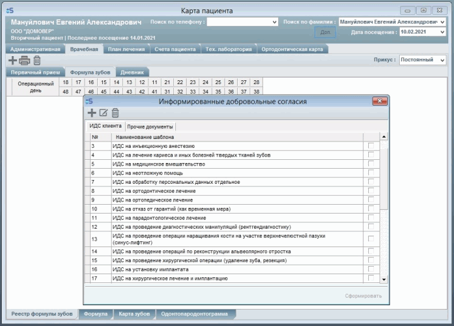This screenshot has width=454, height=326.
Task: Select tooth 48 in the lower row
Action: (x=66, y=92)
